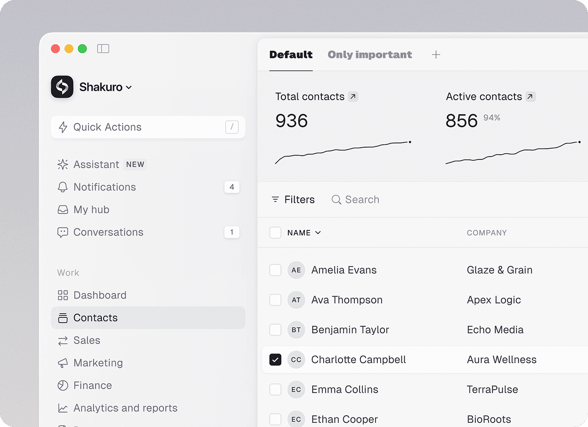Switch to the Only important tab

[370, 55]
